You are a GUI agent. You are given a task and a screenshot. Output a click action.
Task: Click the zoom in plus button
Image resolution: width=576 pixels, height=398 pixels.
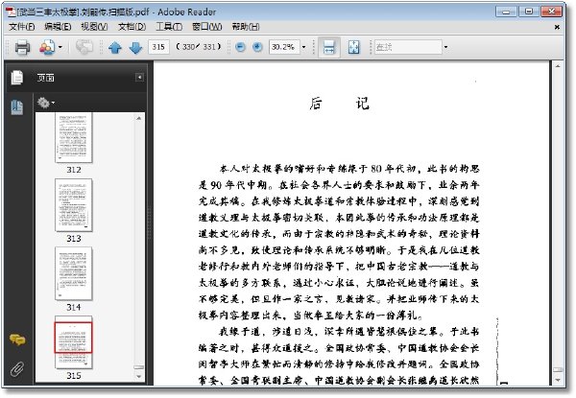257,47
